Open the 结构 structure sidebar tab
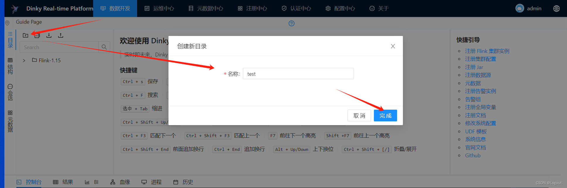Screen dimensions: 567x188 pyautogui.click(x=10, y=66)
